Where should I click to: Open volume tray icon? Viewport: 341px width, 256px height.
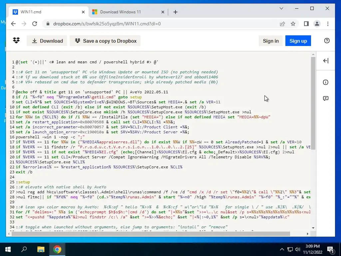click(298, 249)
